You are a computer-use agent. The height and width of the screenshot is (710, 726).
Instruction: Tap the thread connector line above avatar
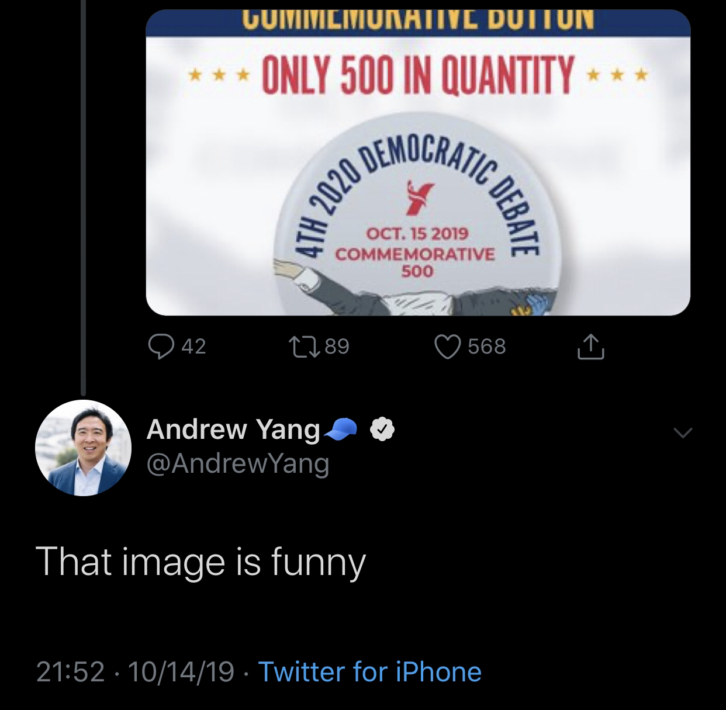(x=83, y=198)
